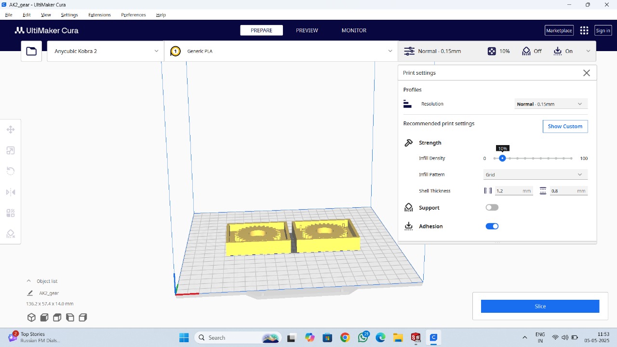Select AK2_gear in the object list
This screenshot has width=617, height=347.
(49, 293)
